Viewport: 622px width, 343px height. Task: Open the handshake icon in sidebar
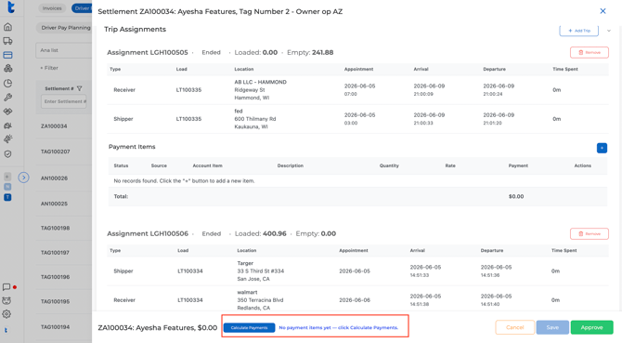[x=7, y=112]
